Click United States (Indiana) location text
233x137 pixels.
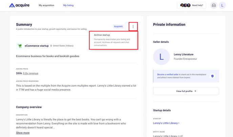click(63, 46)
